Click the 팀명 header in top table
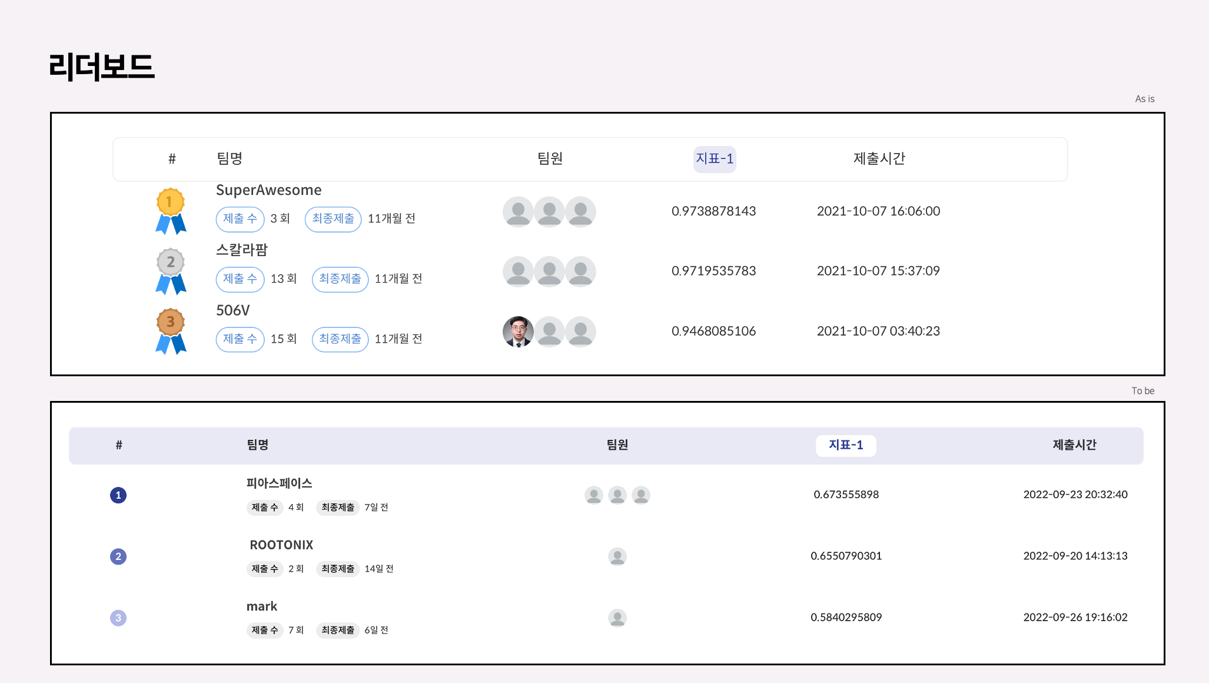1209x683 pixels. pos(230,159)
